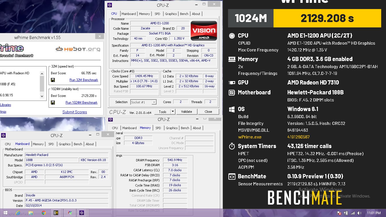
Task: Click the Windows OS icon in BenchMate panel
Action: point(232,109)
